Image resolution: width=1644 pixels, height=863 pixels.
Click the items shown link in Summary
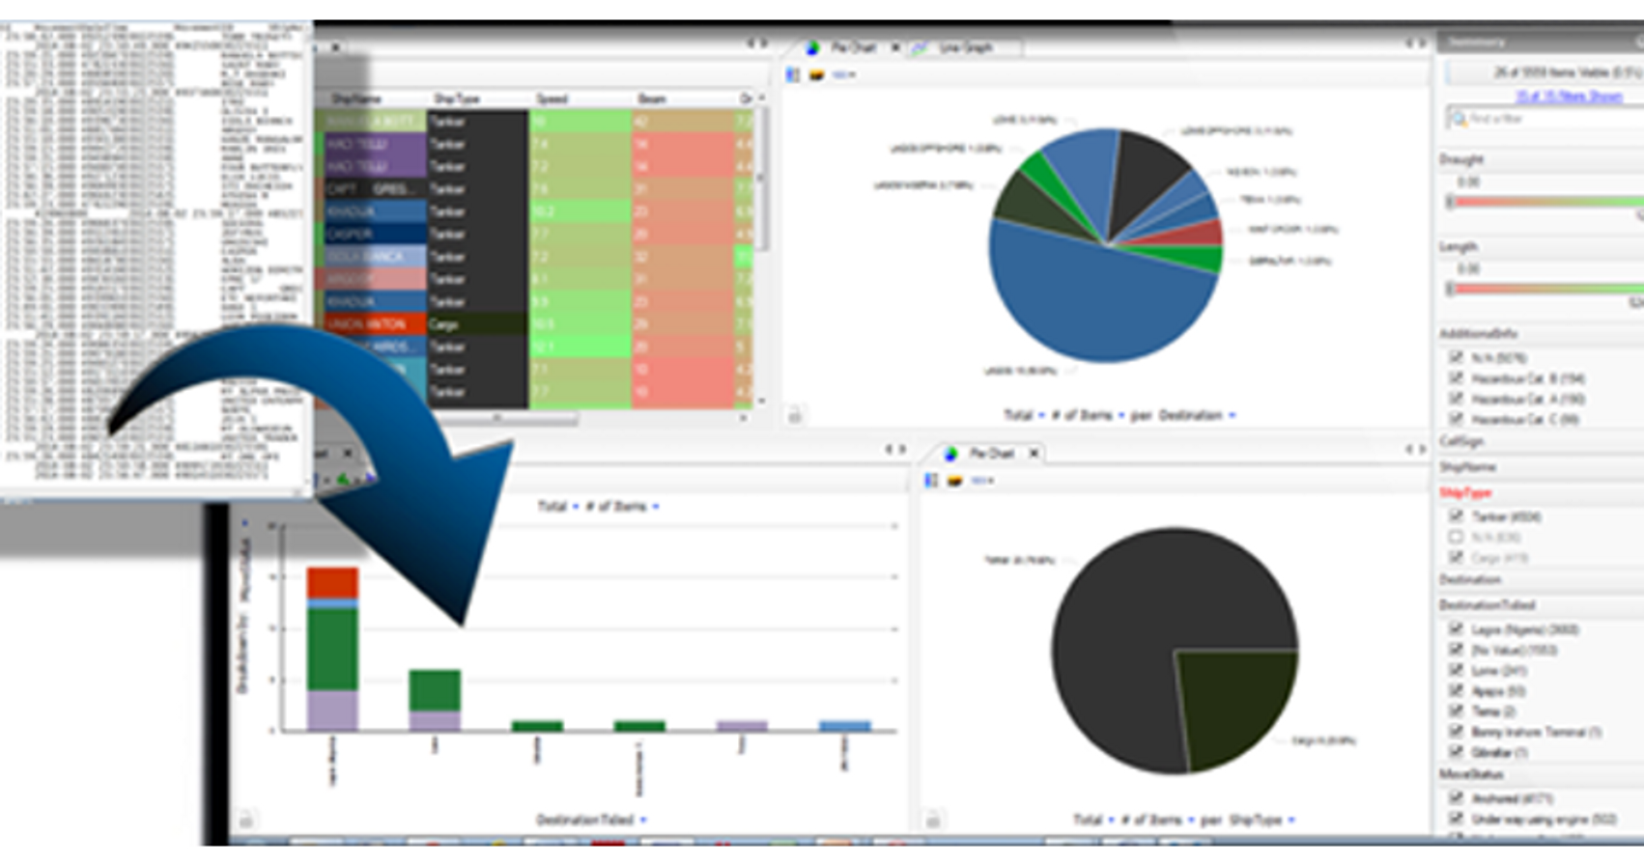pos(1569,97)
